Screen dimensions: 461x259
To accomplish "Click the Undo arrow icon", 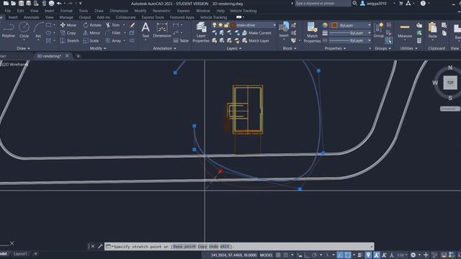I will pyautogui.click(x=59, y=3).
